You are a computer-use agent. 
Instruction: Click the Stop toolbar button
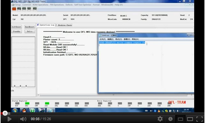[x=19, y=9]
